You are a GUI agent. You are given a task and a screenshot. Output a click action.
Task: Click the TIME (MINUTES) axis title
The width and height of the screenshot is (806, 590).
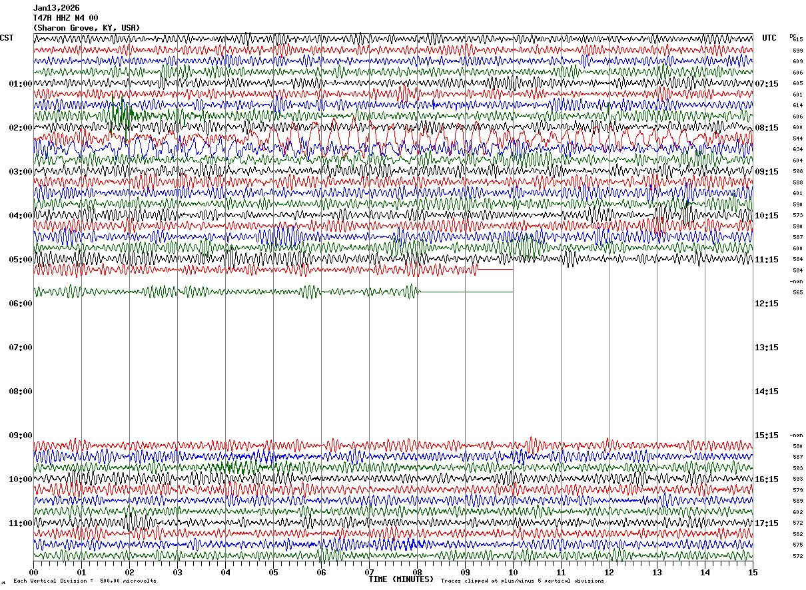(x=402, y=579)
